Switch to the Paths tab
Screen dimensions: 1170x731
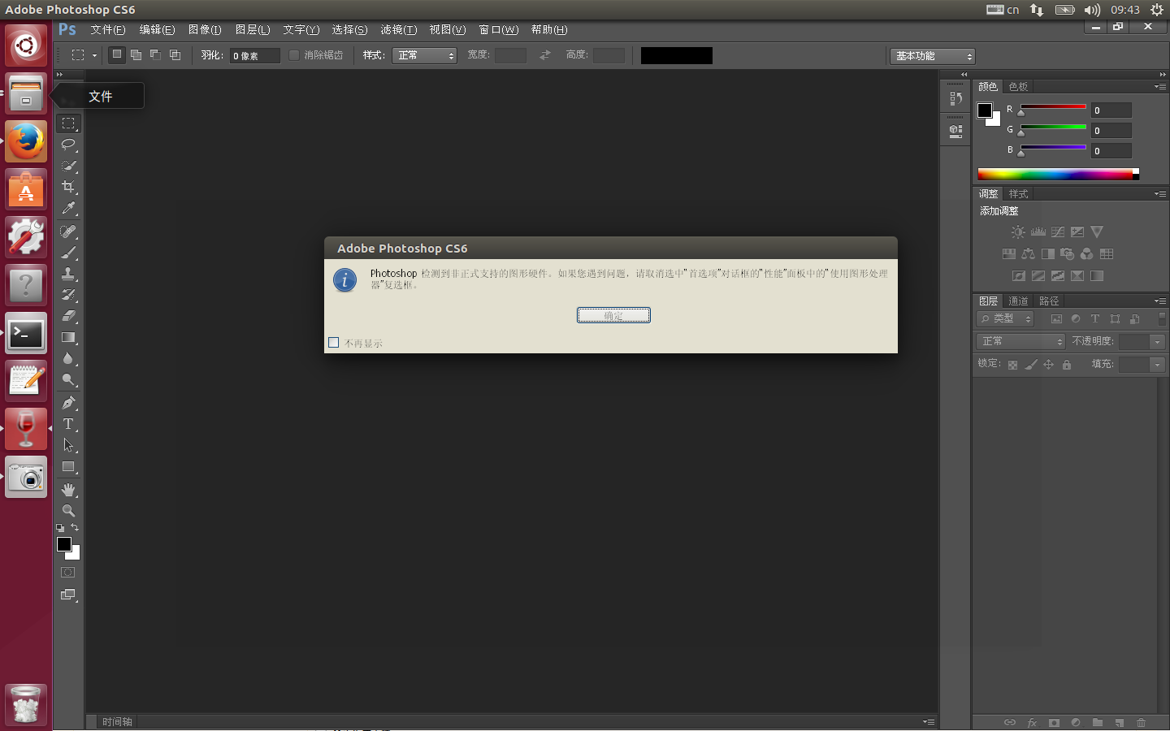(x=1049, y=301)
